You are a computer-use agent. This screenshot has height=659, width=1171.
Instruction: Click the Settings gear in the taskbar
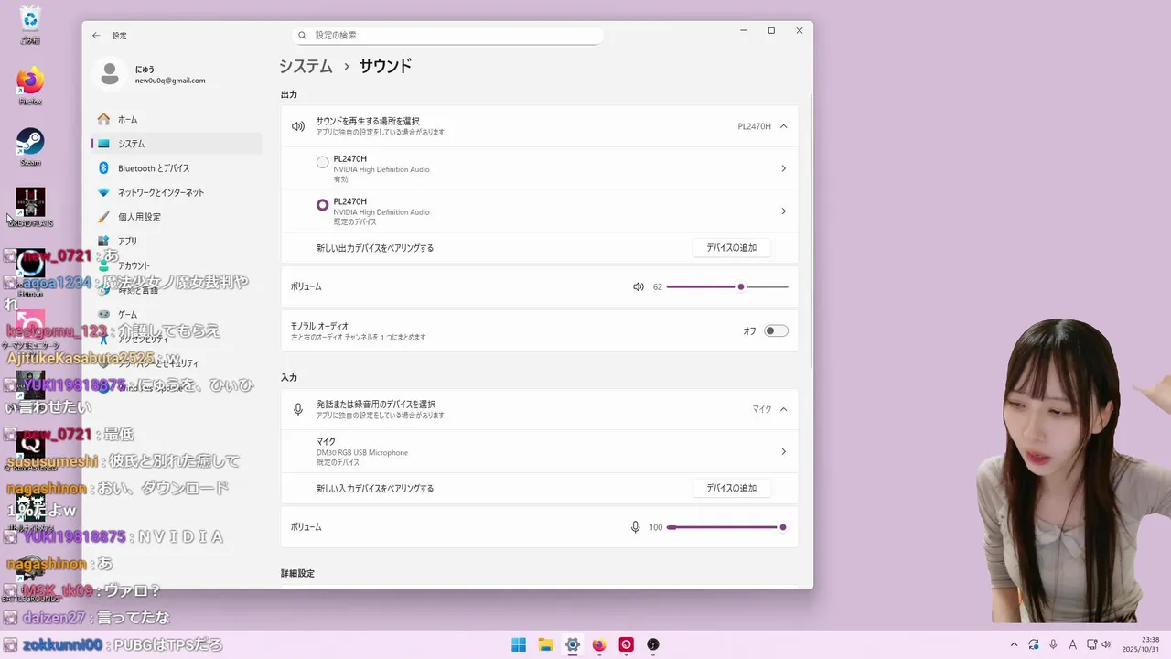(573, 644)
